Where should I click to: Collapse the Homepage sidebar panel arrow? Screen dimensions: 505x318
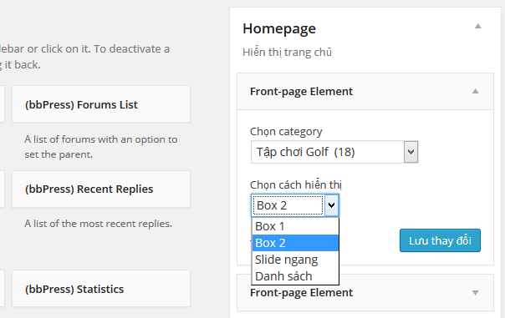tap(478, 27)
